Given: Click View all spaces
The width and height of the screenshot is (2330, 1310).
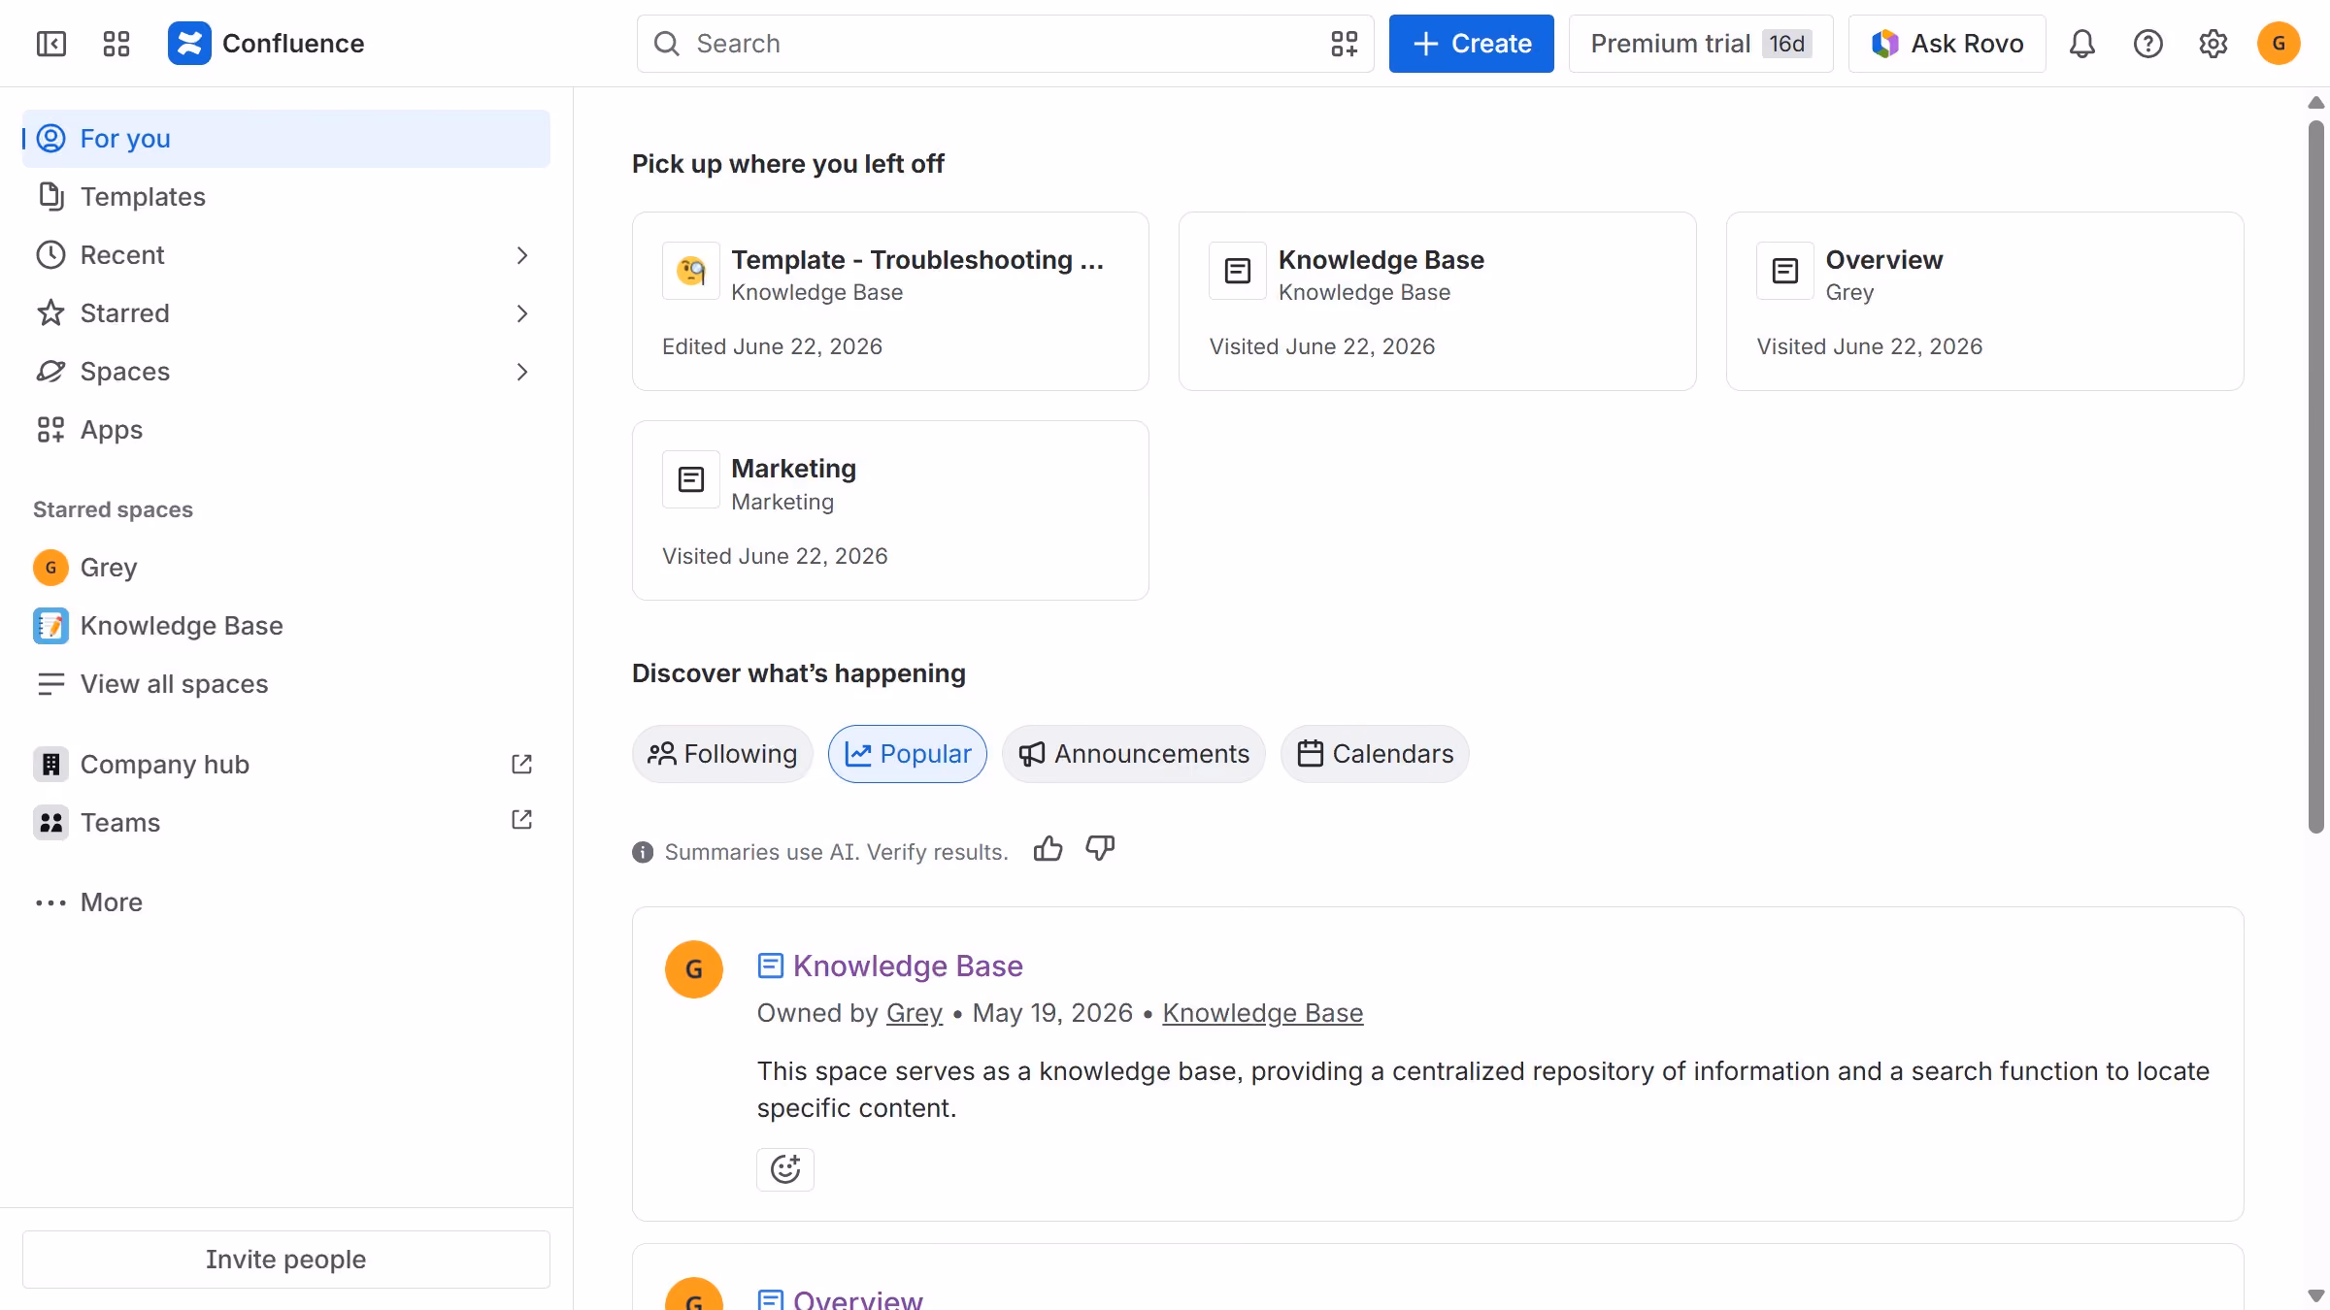Looking at the screenshot, I should click(x=286, y=684).
